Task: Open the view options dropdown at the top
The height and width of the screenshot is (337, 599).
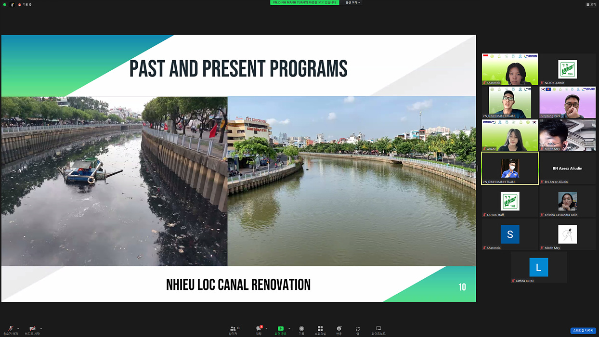Action: [353, 2]
